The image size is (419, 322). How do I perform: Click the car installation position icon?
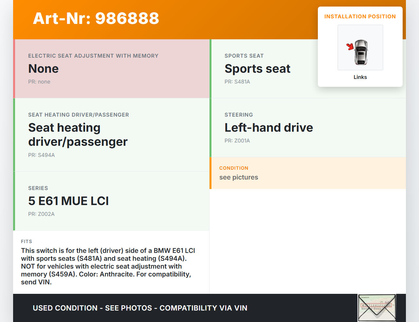pos(360,48)
